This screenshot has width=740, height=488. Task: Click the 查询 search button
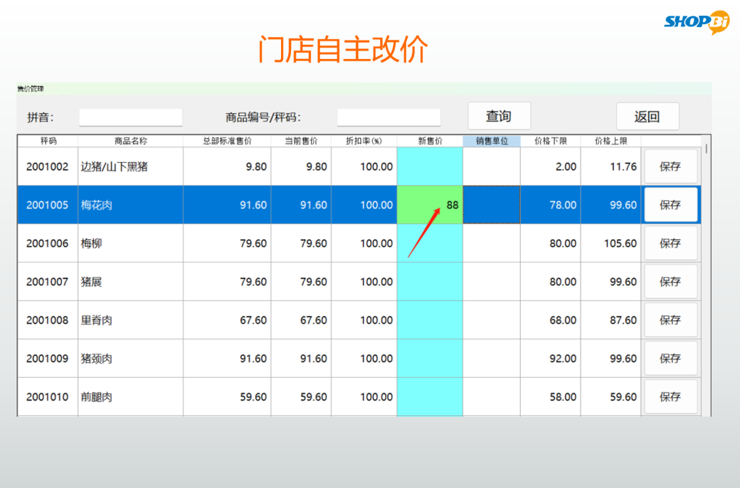tap(499, 117)
